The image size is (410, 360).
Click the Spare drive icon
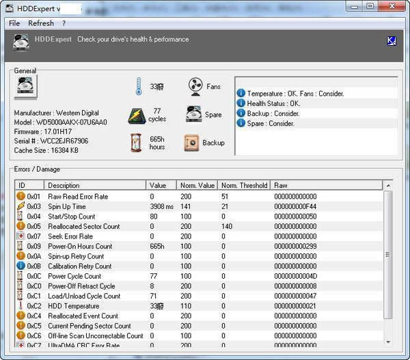coord(194,114)
